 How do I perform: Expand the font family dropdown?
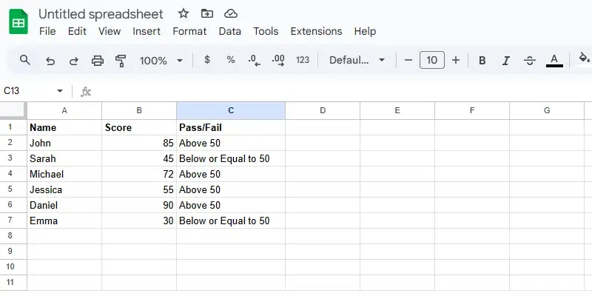pos(357,61)
